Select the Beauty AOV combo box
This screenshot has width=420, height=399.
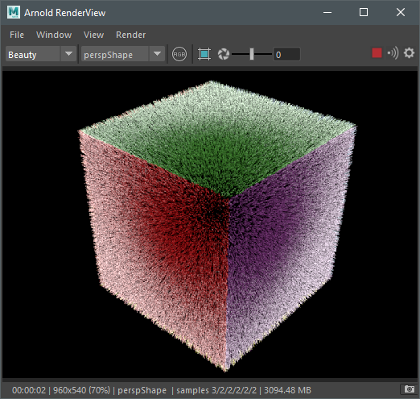(41, 54)
